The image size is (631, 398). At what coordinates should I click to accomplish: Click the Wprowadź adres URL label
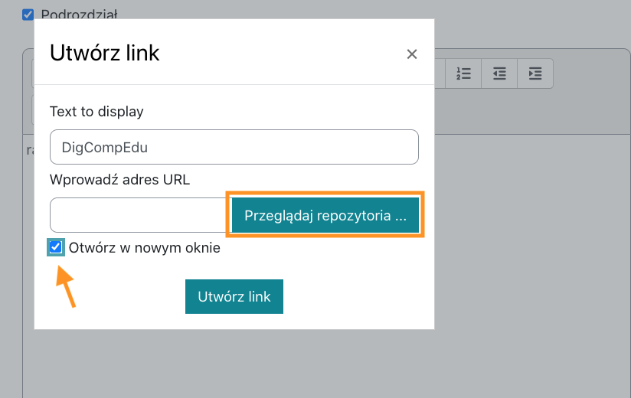click(x=119, y=181)
